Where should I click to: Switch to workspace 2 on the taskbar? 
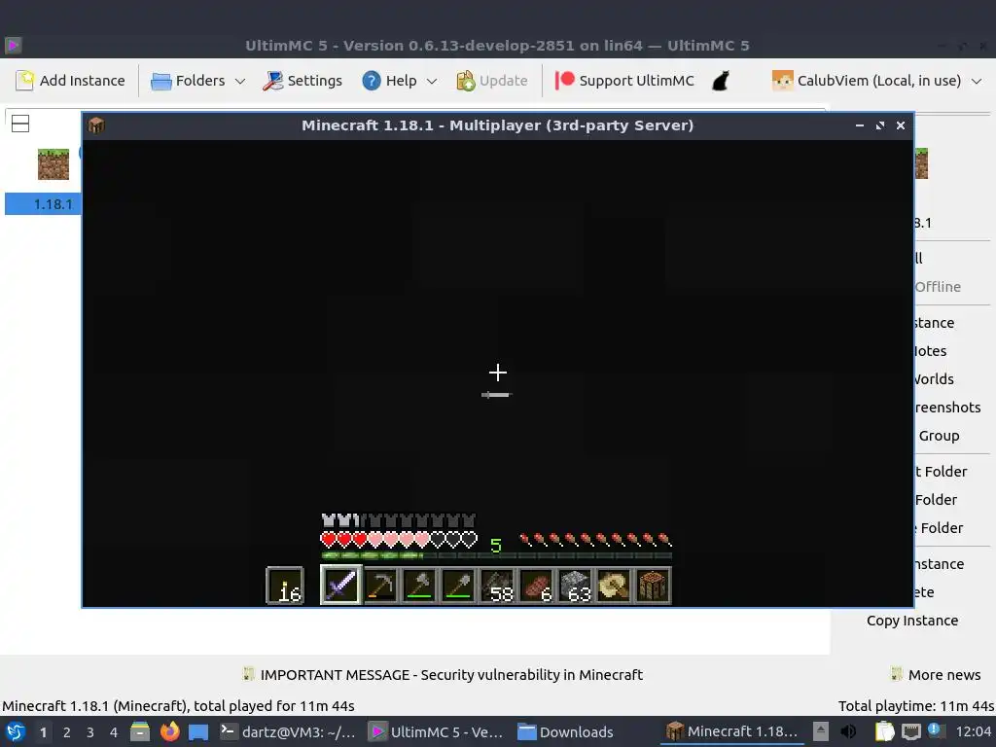[x=67, y=732]
